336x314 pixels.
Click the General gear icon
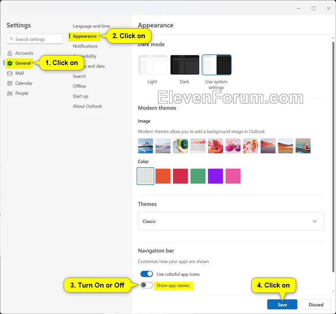pos(10,63)
